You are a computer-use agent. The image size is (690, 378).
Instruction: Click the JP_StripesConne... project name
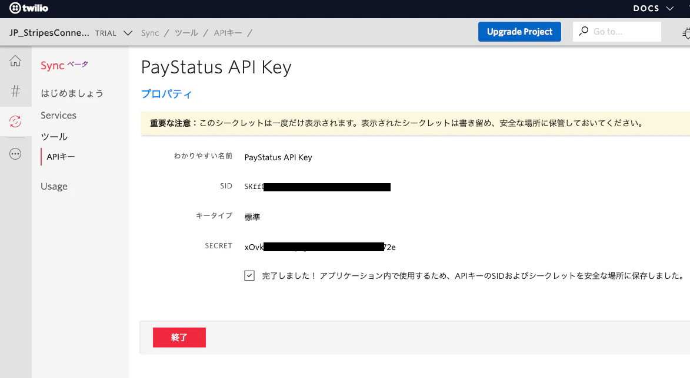coord(49,33)
